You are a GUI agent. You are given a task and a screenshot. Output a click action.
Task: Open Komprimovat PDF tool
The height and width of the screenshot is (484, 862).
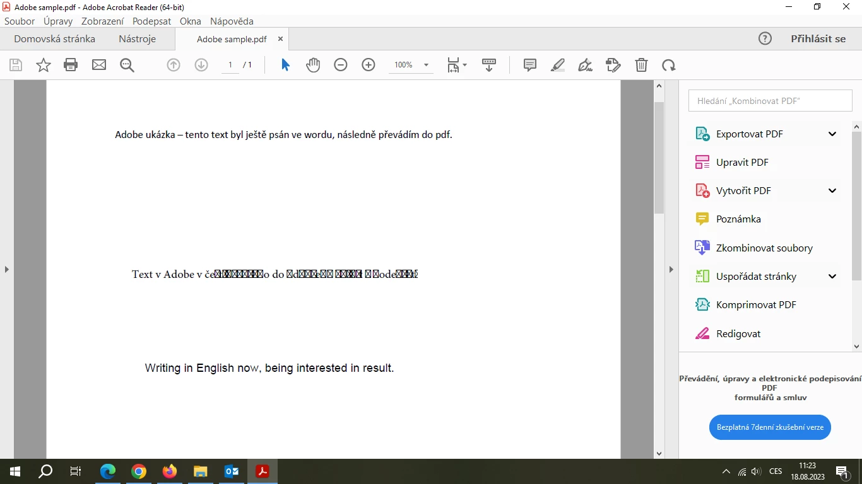(x=746, y=304)
